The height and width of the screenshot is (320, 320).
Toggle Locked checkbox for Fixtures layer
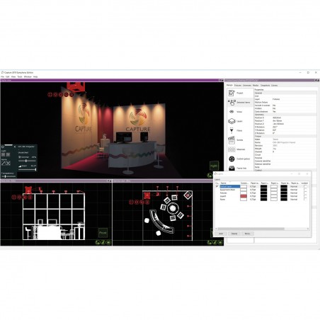(x=305, y=193)
